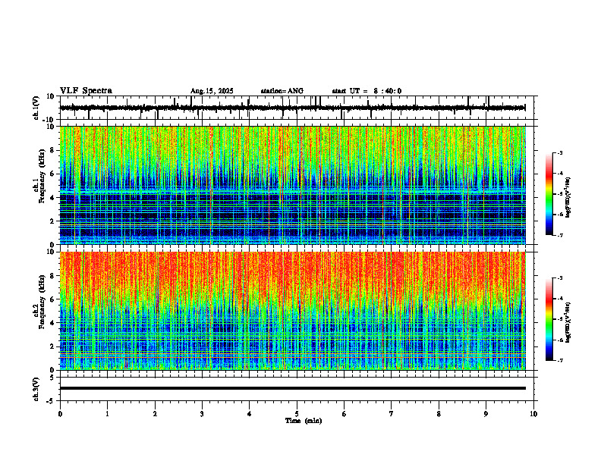Click the "8" kHz tick on the ch.1 frequency axis
601x464 pixels.
(x=53, y=150)
